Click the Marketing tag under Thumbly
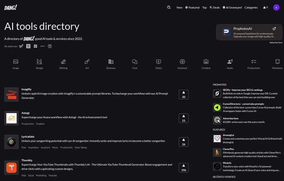Viewport: 284px width, 181px height. click(x=41, y=175)
